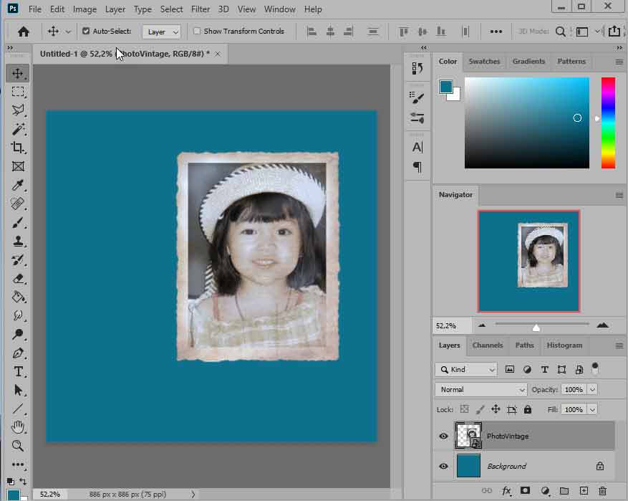
Task: Open the Character panel icon
Action: click(x=417, y=147)
